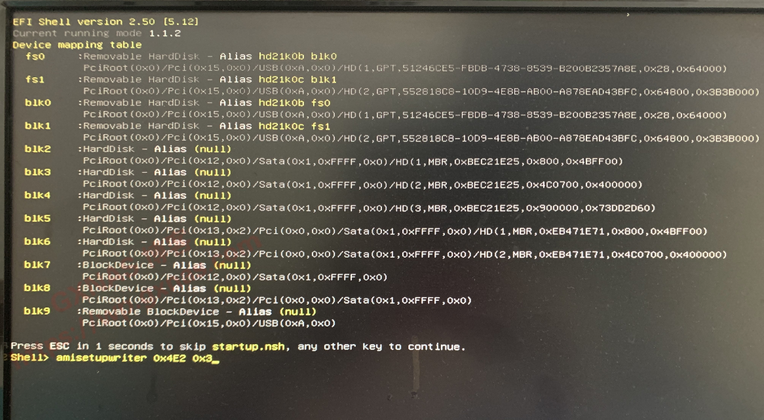Click the blk6 HardDisk entry label

(37, 241)
